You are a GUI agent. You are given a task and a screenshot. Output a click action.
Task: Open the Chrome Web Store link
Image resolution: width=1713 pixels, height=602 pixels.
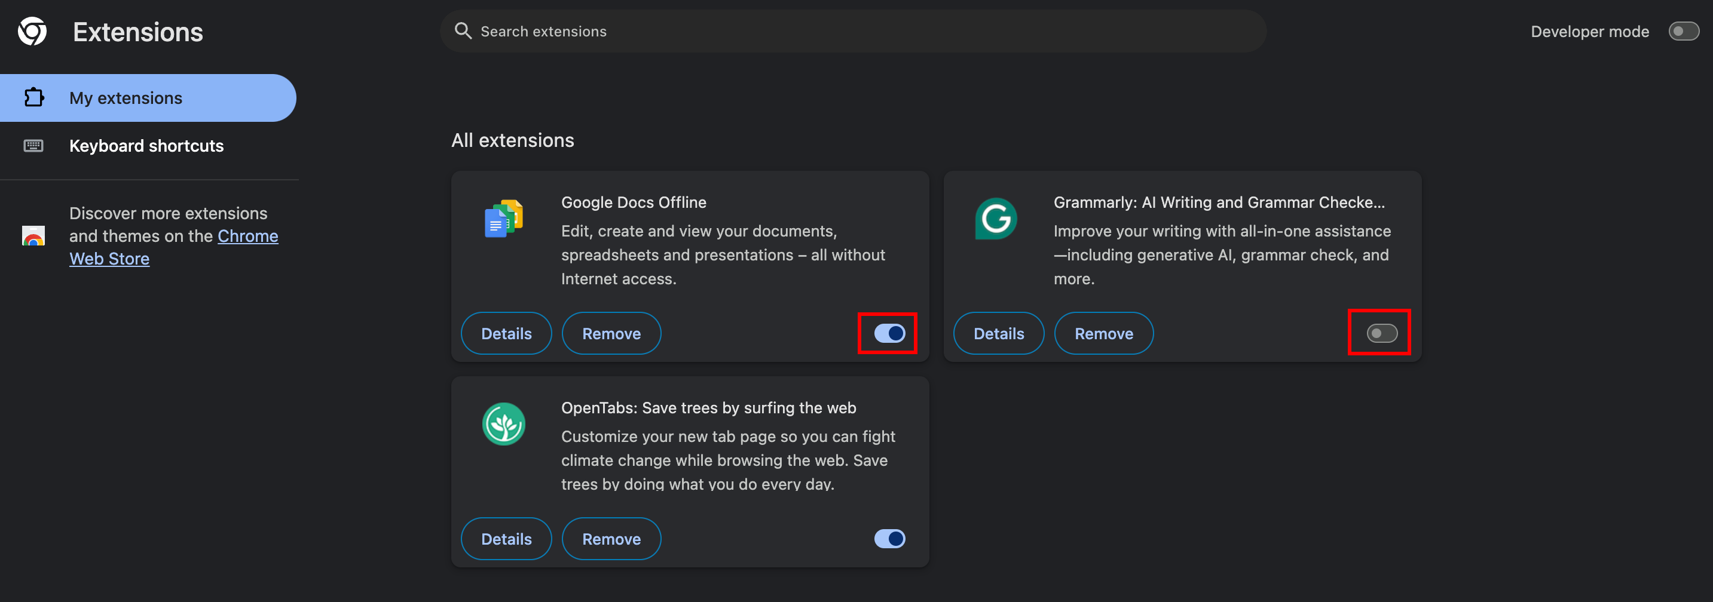(247, 236)
